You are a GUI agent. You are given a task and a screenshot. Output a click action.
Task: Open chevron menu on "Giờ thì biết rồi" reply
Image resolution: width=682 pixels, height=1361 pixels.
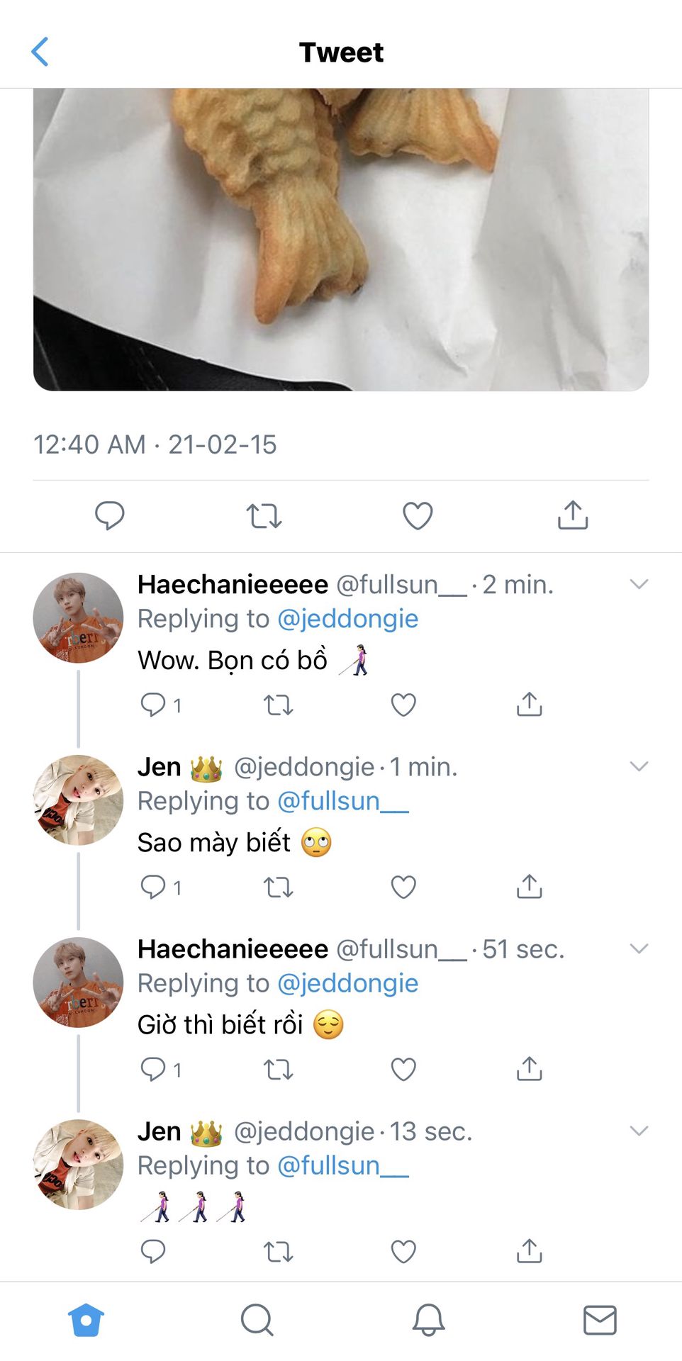pos(639,948)
